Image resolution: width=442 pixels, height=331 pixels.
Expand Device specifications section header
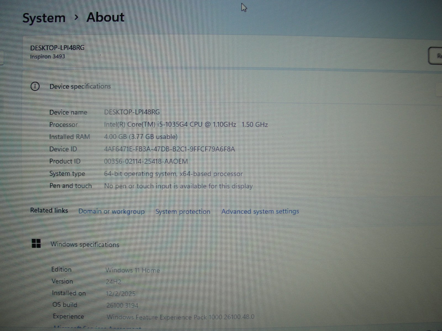pos(80,86)
